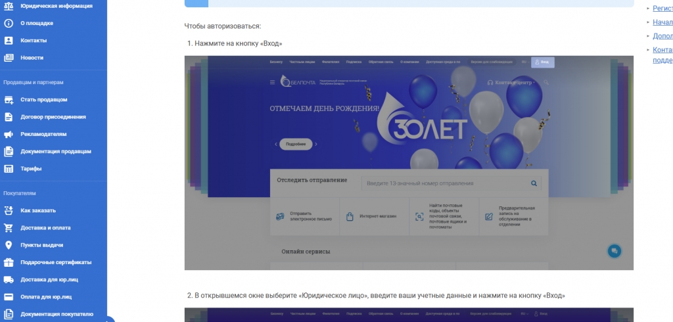Click the Покупателям section heading
The height and width of the screenshot is (322, 673).
pos(20,193)
